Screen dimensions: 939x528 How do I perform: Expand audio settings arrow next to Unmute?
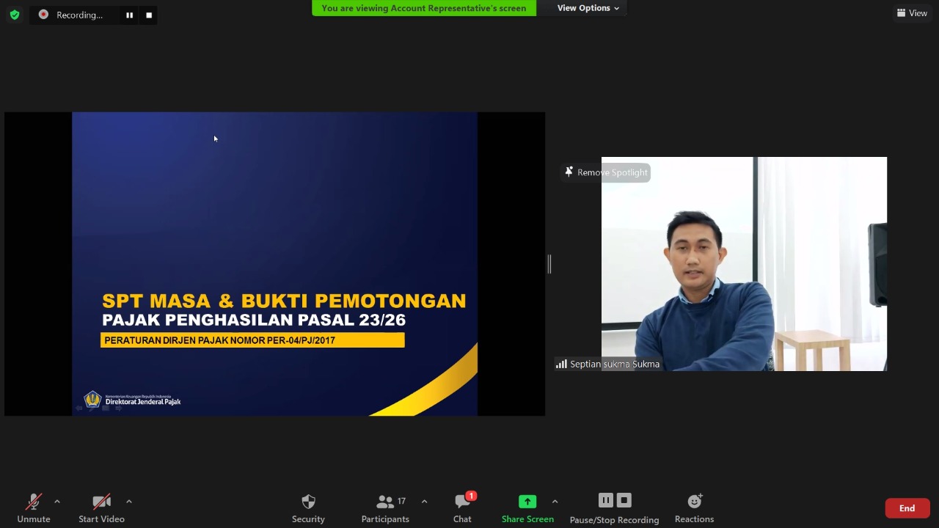[57, 502]
